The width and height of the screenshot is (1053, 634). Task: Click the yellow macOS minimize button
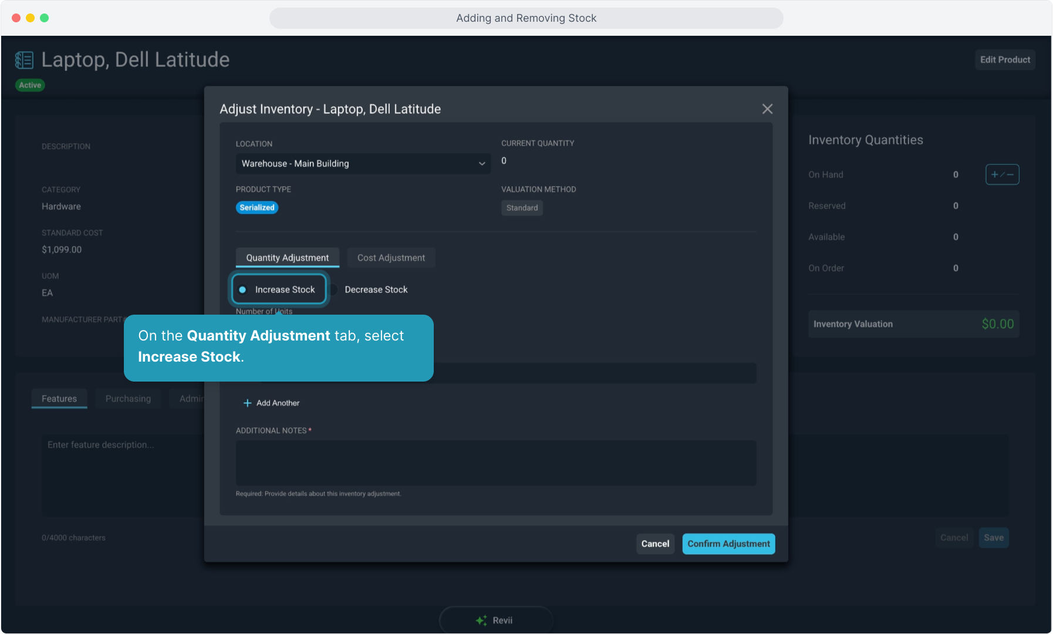click(30, 18)
